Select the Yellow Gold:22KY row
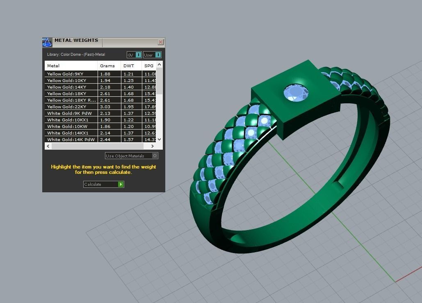 100,107
